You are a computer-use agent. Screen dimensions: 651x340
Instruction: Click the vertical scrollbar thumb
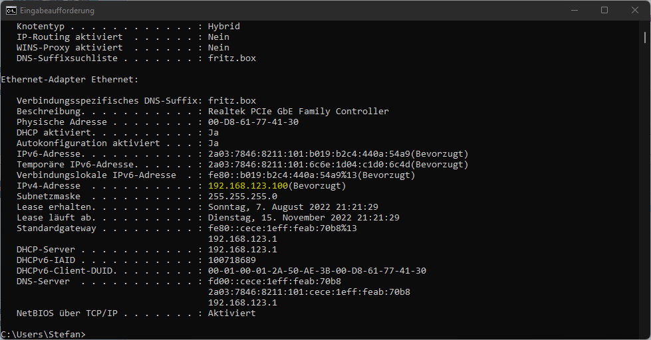(645, 38)
